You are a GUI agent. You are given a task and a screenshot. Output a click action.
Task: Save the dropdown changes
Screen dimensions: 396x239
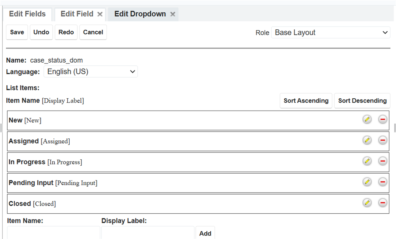coord(17,32)
